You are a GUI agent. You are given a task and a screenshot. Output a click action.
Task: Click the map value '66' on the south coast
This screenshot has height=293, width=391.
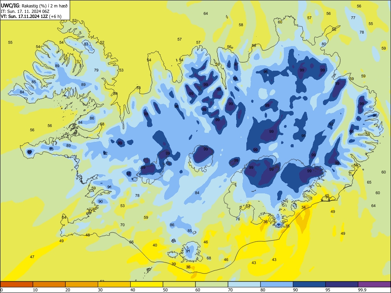(131, 242)
